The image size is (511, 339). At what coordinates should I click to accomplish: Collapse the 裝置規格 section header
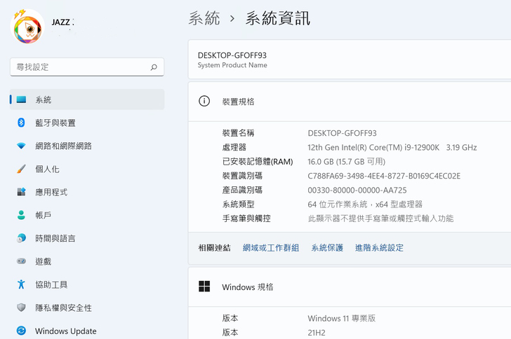(350, 102)
